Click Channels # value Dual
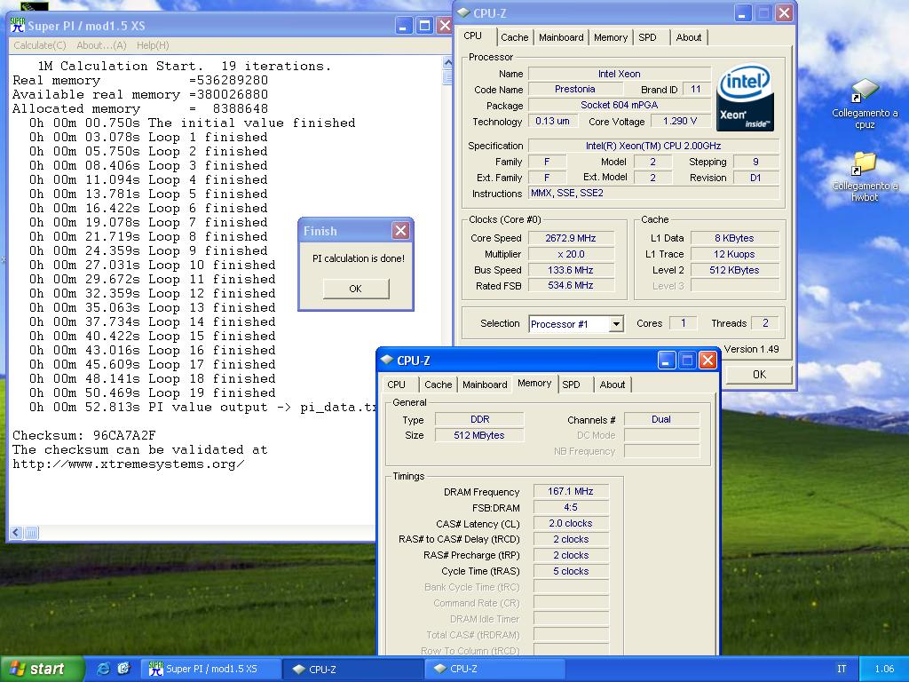 tap(660, 419)
